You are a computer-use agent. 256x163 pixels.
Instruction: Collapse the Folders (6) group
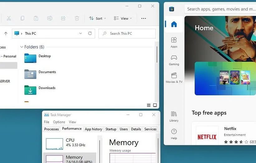[x=22, y=47]
